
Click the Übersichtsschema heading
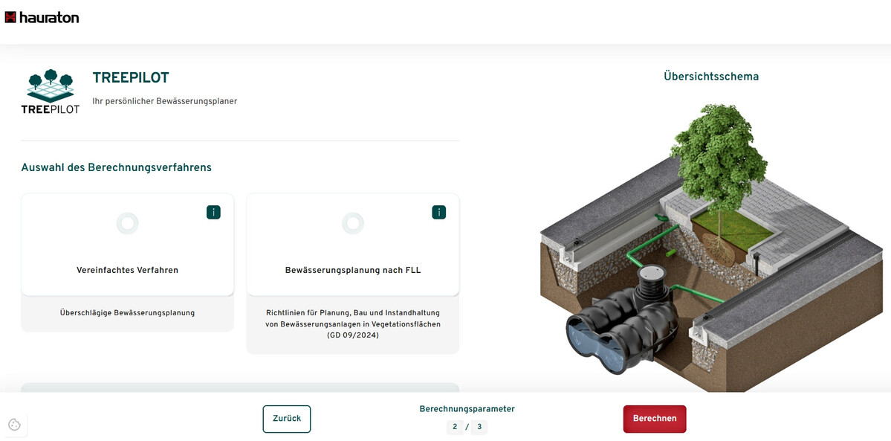click(x=710, y=77)
